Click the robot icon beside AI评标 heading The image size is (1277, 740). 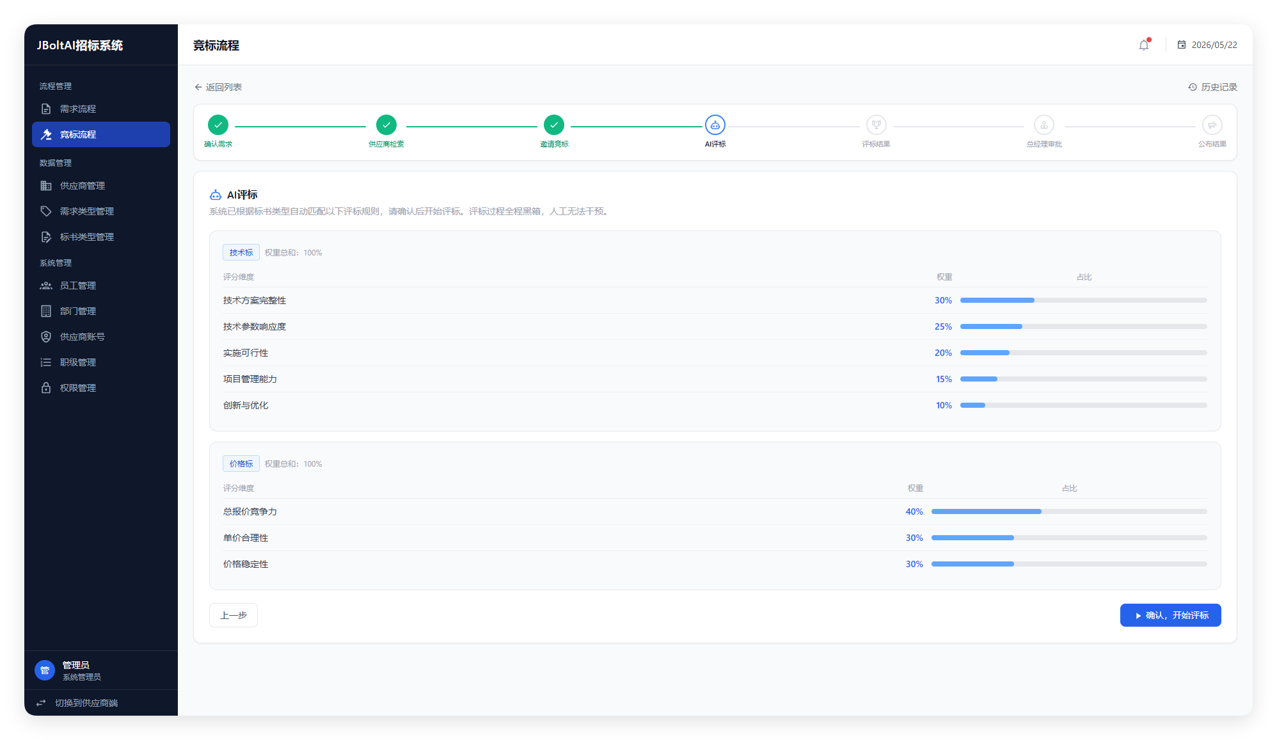(x=216, y=195)
